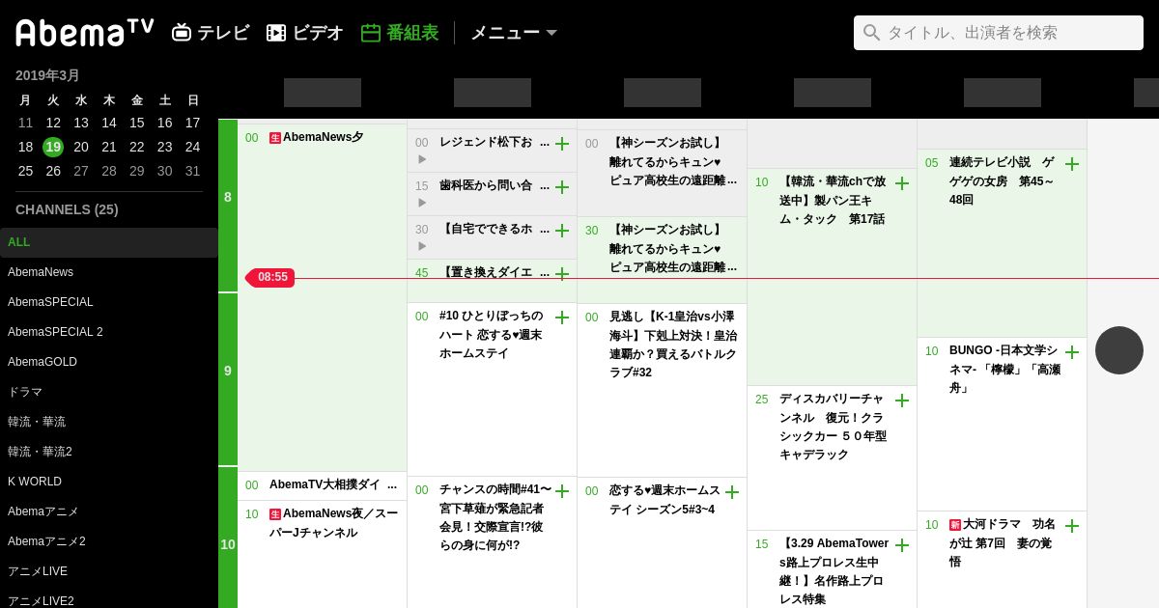Screen dimensions: 1159x608
Task: Add 歯科医から問い合 program with plus icon
Action: 562,187
